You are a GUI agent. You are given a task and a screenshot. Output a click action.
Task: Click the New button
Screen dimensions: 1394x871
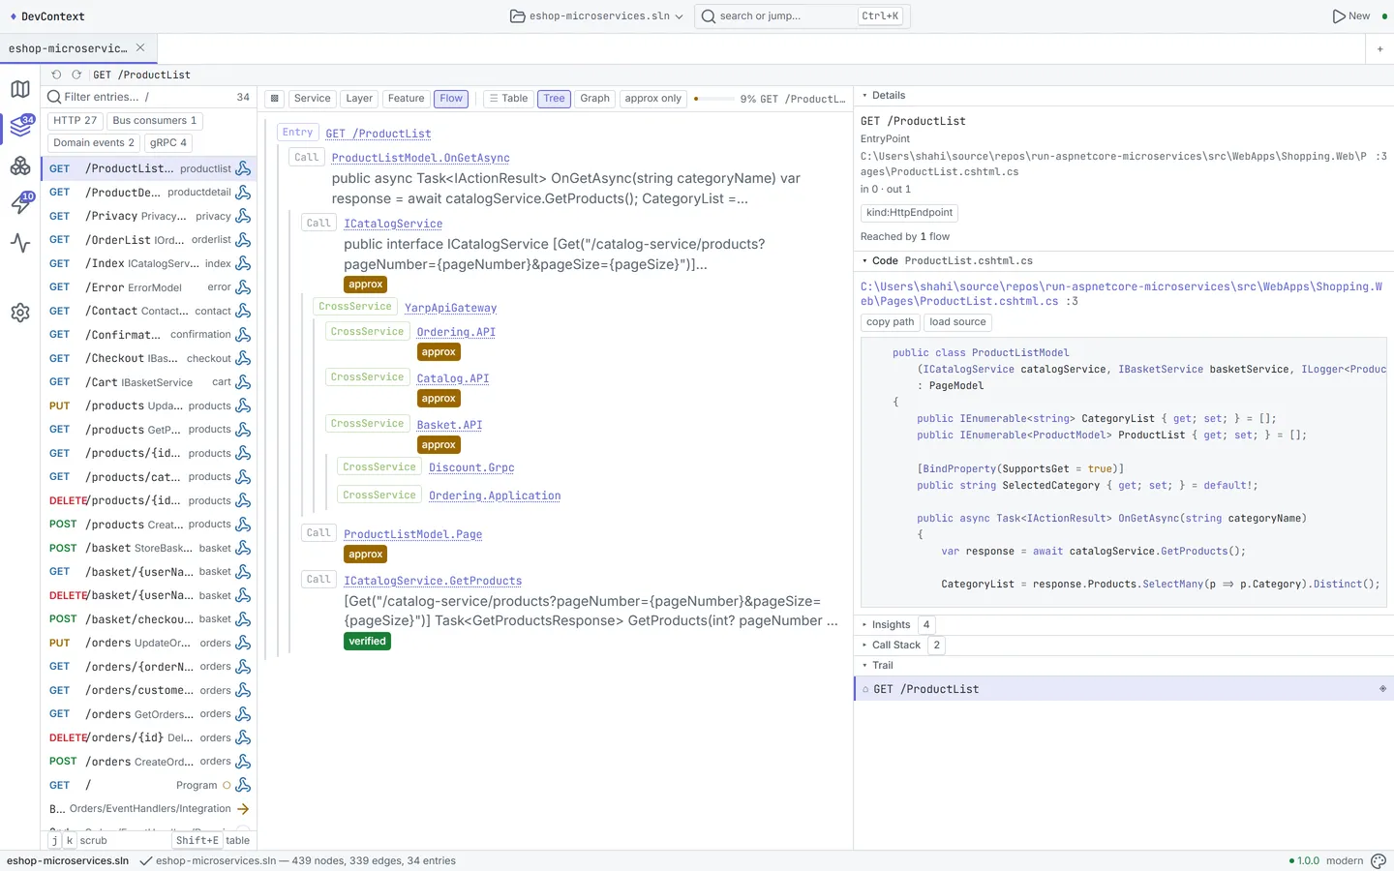[x=1351, y=16]
